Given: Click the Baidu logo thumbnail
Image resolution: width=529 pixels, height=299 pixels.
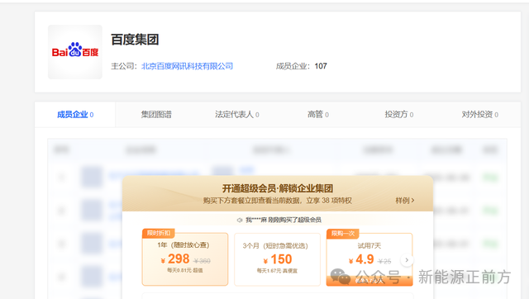Looking at the screenshot, I should [x=75, y=52].
